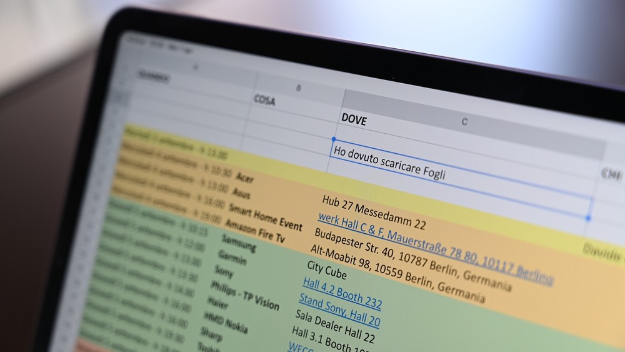The width and height of the screenshot is (625, 352).
Task: Click the 'Asus' cell
Action: (x=241, y=193)
